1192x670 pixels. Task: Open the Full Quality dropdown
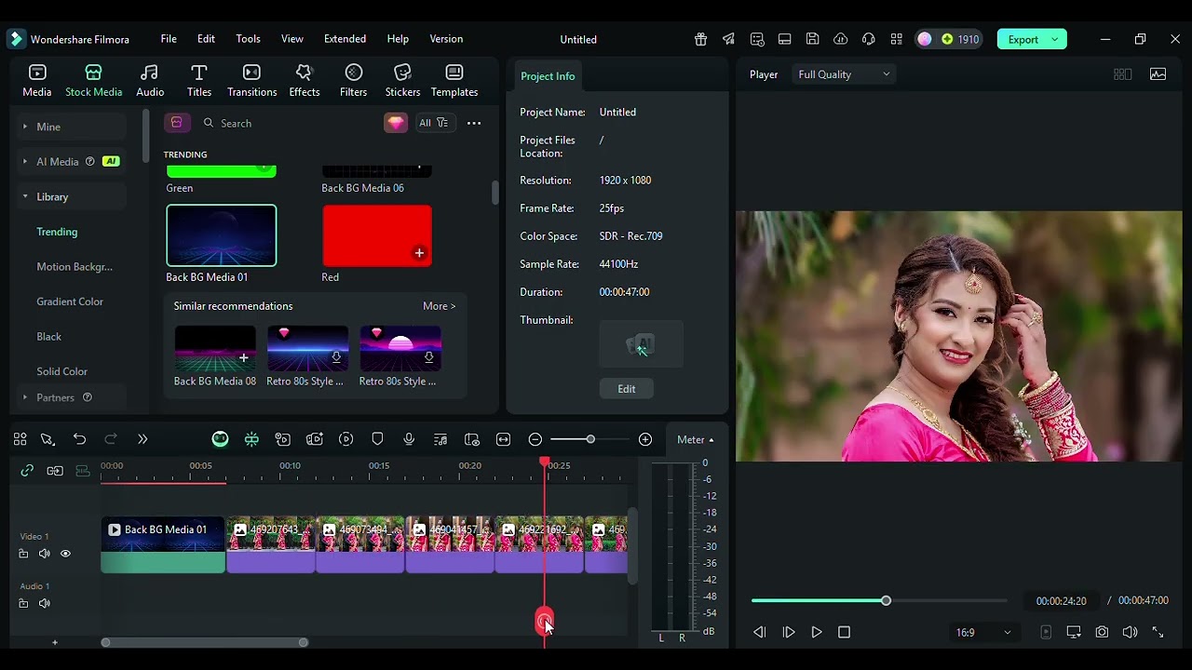[x=844, y=74]
